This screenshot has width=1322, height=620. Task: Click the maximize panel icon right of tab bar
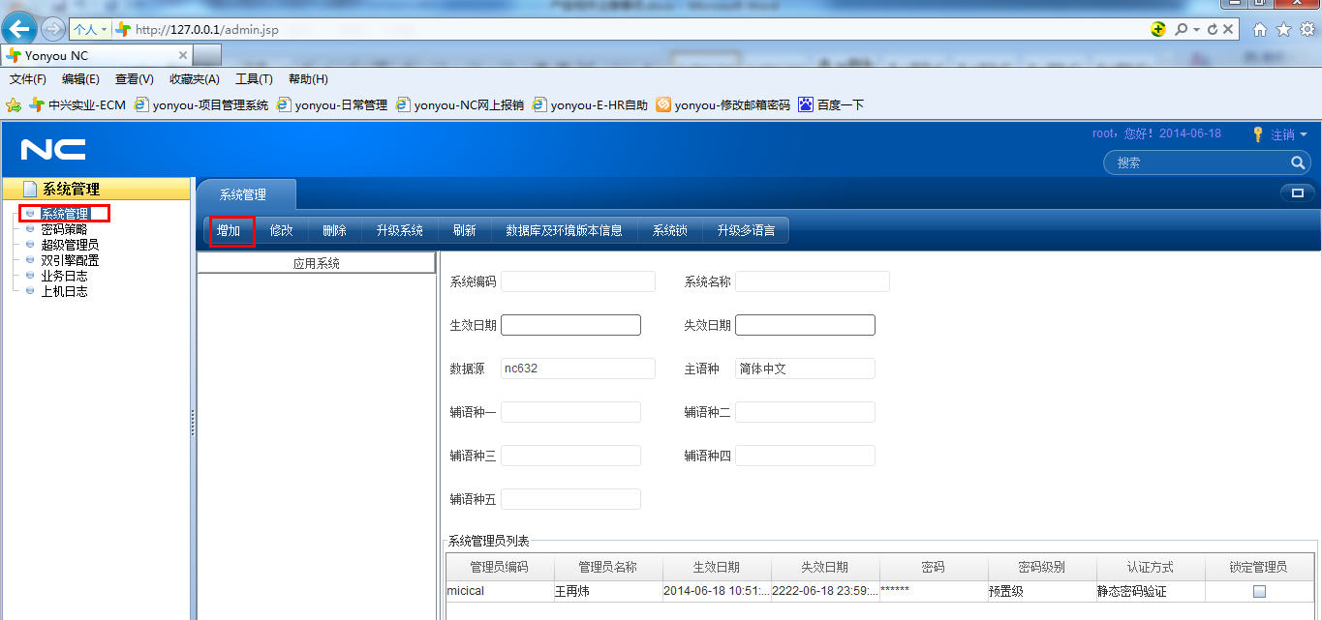(x=1298, y=192)
